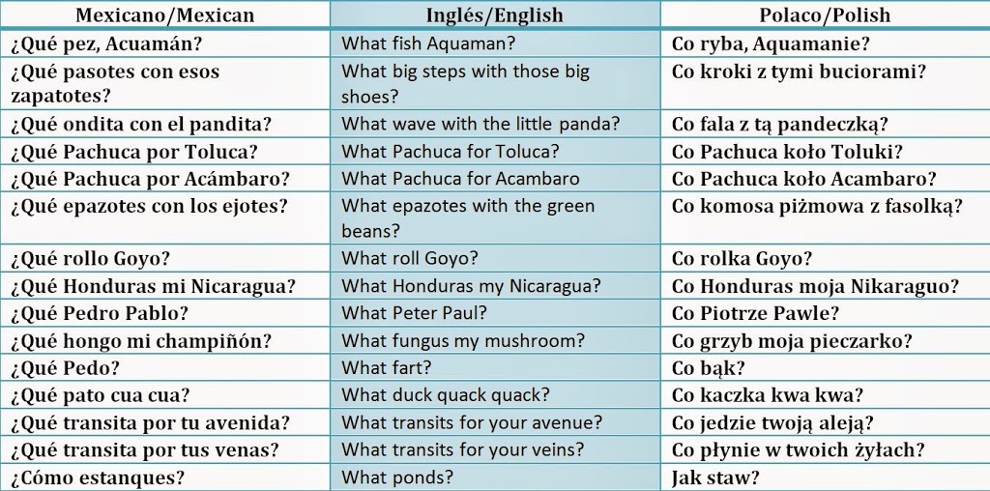Viewport: 990px width, 491px height.
Task: Select 'Co Pachuca koło Acambaro?' cell
Action: [x=826, y=179]
